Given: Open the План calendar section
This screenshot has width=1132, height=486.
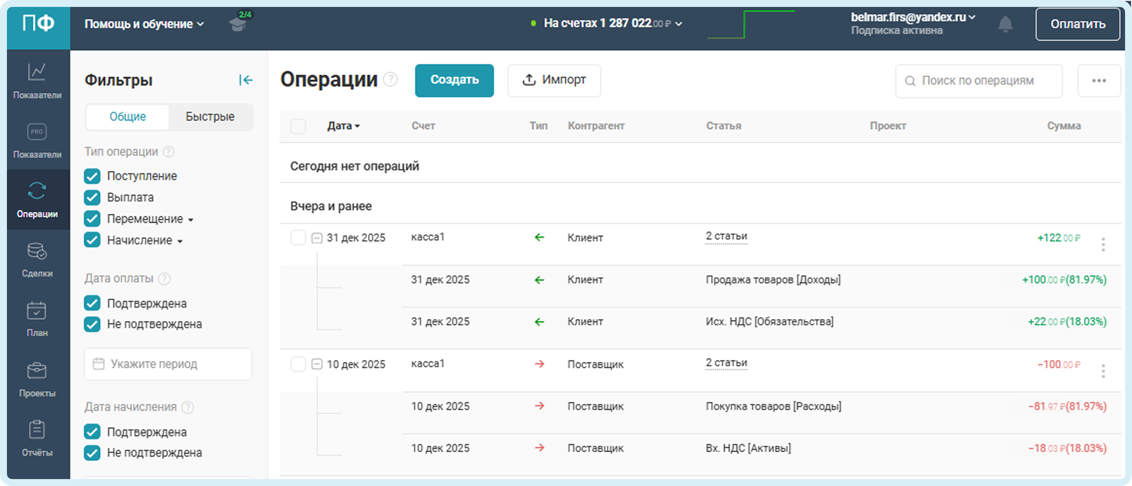Looking at the screenshot, I should pyautogui.click(x=37, y=320).
